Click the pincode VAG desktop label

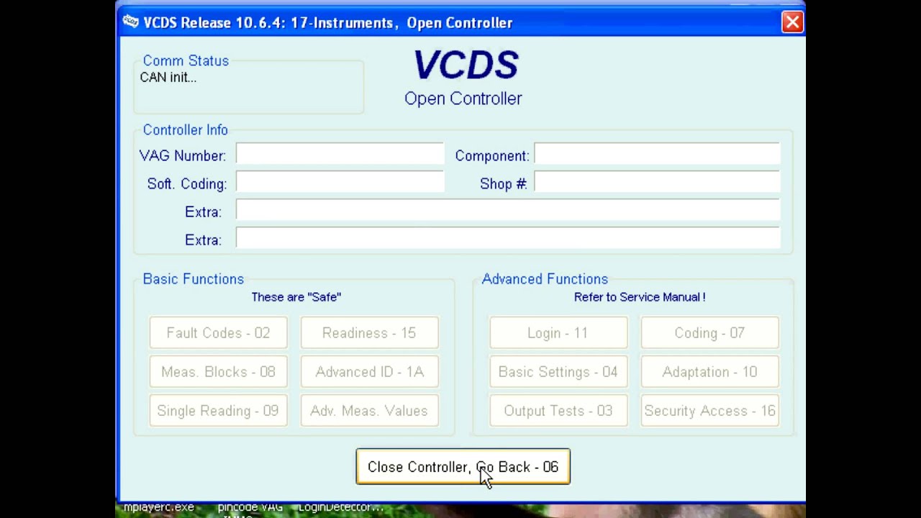point(250,507)
